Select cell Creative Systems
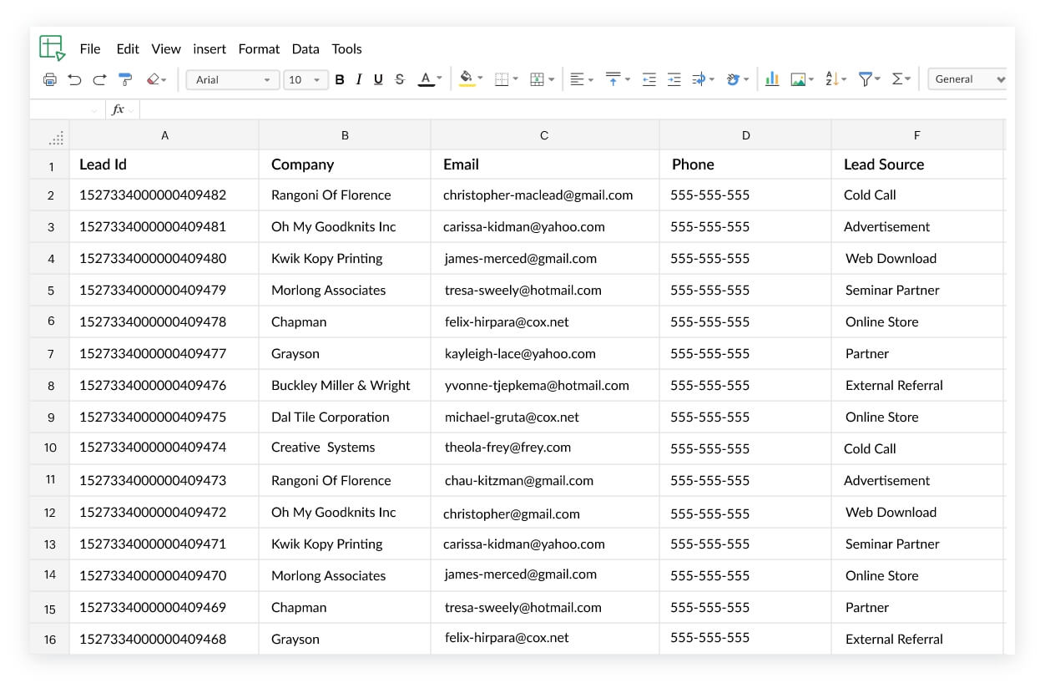Image resolution: width=1045 pixels, height=688 pixels. pyautogui.click(x=345, y=448)
